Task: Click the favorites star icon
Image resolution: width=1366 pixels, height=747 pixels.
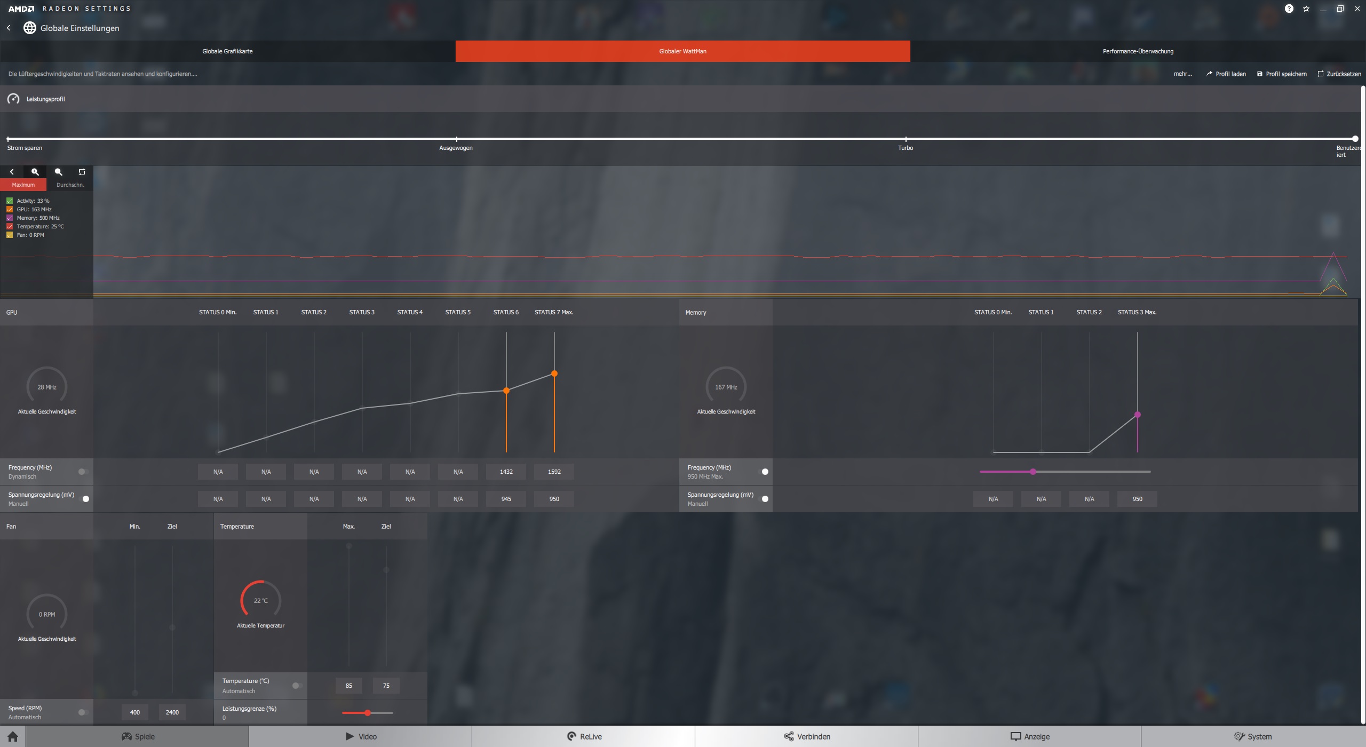Action: coord(1306,9)
